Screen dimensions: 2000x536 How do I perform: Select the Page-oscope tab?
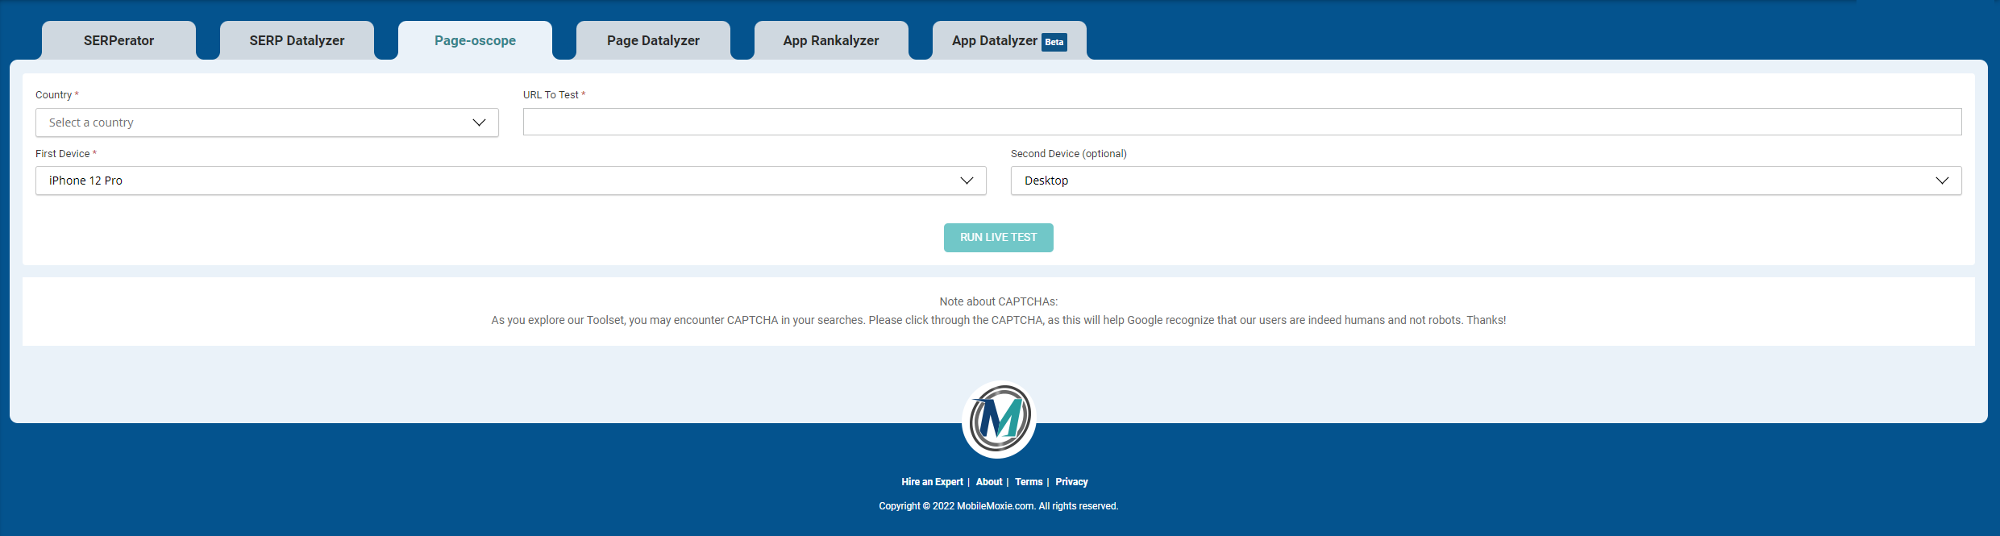475,40
